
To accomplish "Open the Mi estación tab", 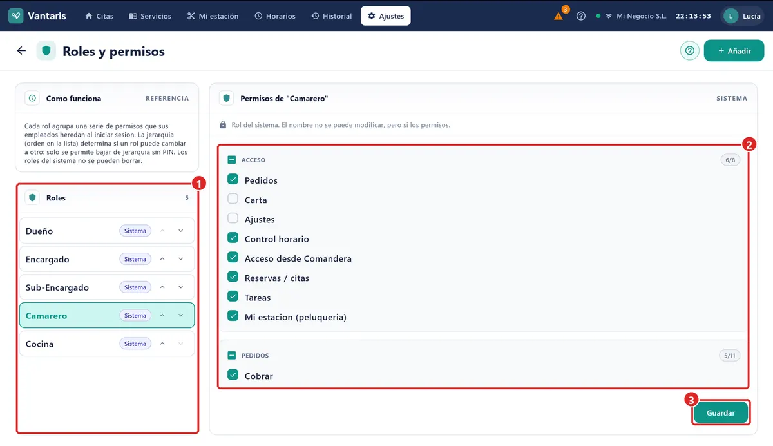I will pyautogui.click(x=213, y=16).
